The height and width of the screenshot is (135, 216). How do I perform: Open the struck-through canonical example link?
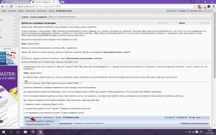(117, 52)
